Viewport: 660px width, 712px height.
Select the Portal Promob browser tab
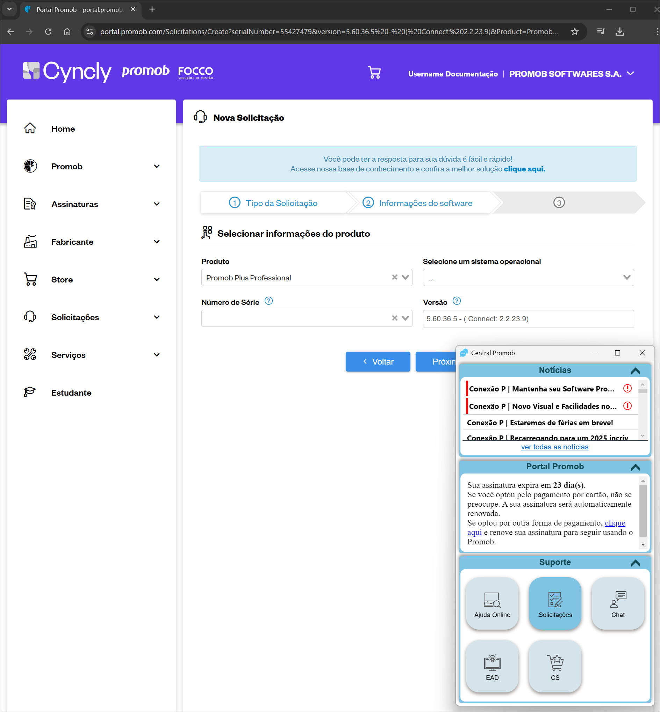pyautogui.click(x=80, y=10)
